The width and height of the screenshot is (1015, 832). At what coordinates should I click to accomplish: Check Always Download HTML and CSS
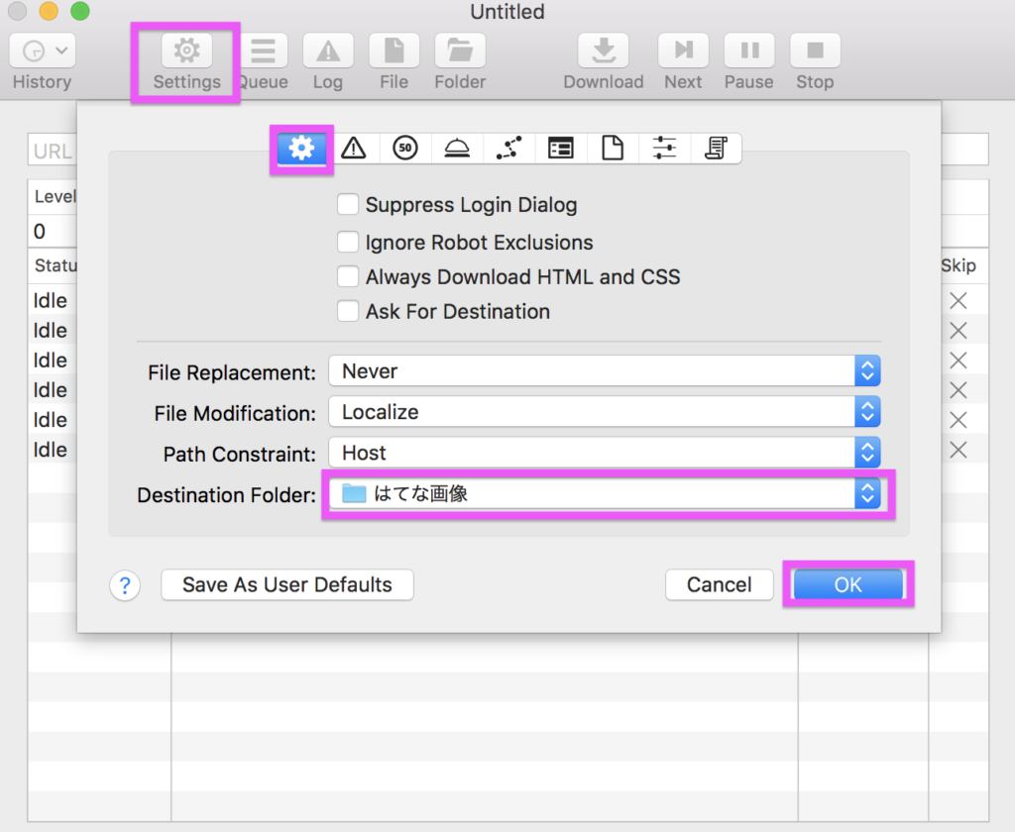[x=348, y=277]
